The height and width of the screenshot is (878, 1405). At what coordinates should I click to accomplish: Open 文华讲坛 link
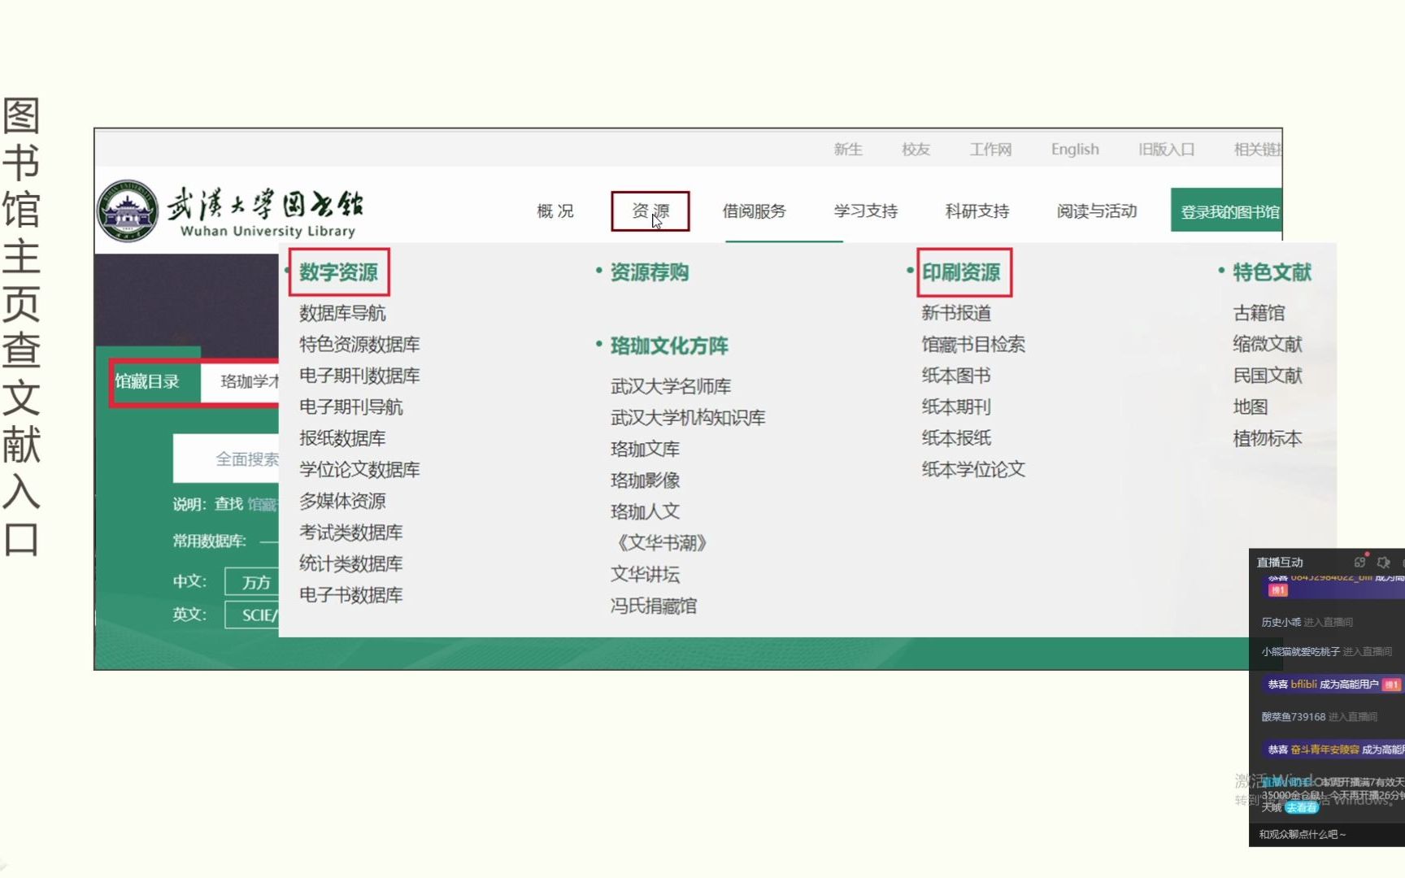[x=645, y=574]
